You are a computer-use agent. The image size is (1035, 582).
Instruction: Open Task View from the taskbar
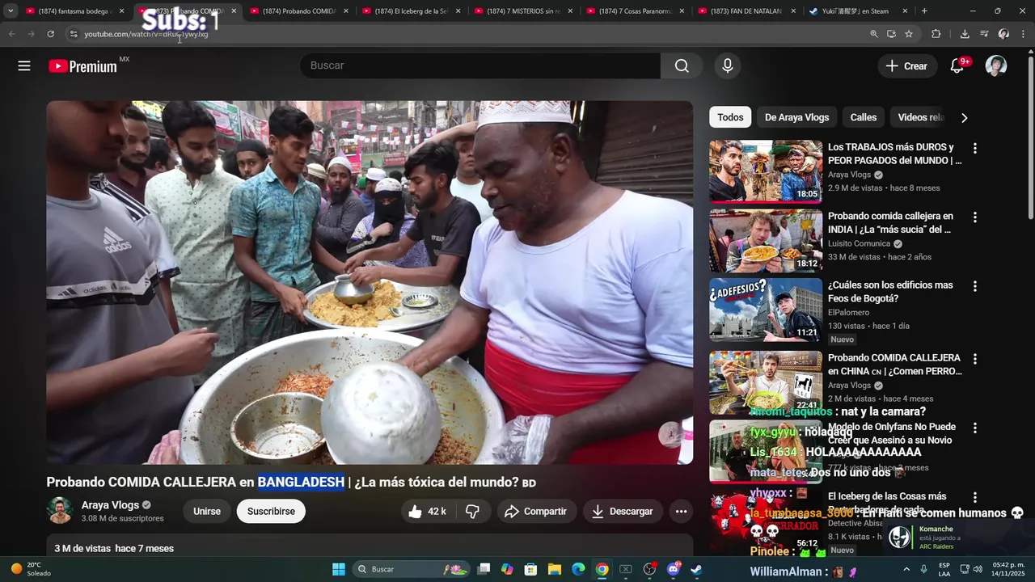[484, 569]
